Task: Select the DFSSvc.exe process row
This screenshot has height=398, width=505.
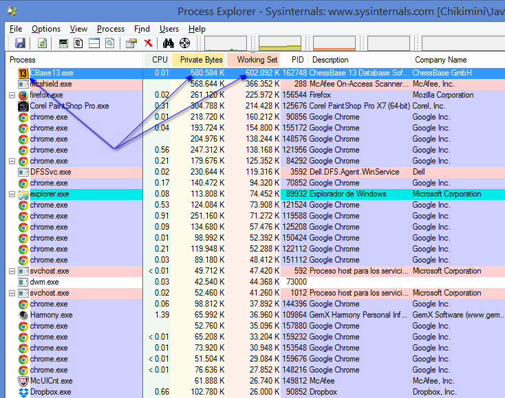Action: click(x=255, y=172)
